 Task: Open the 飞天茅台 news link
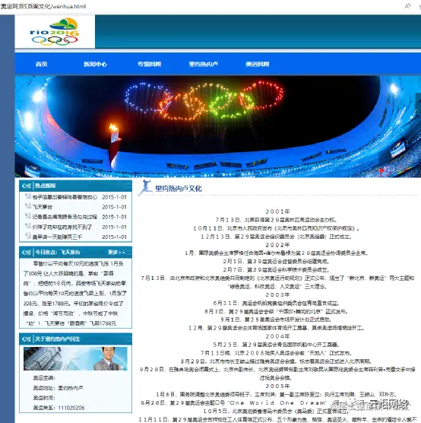click(x=43, y=207)
